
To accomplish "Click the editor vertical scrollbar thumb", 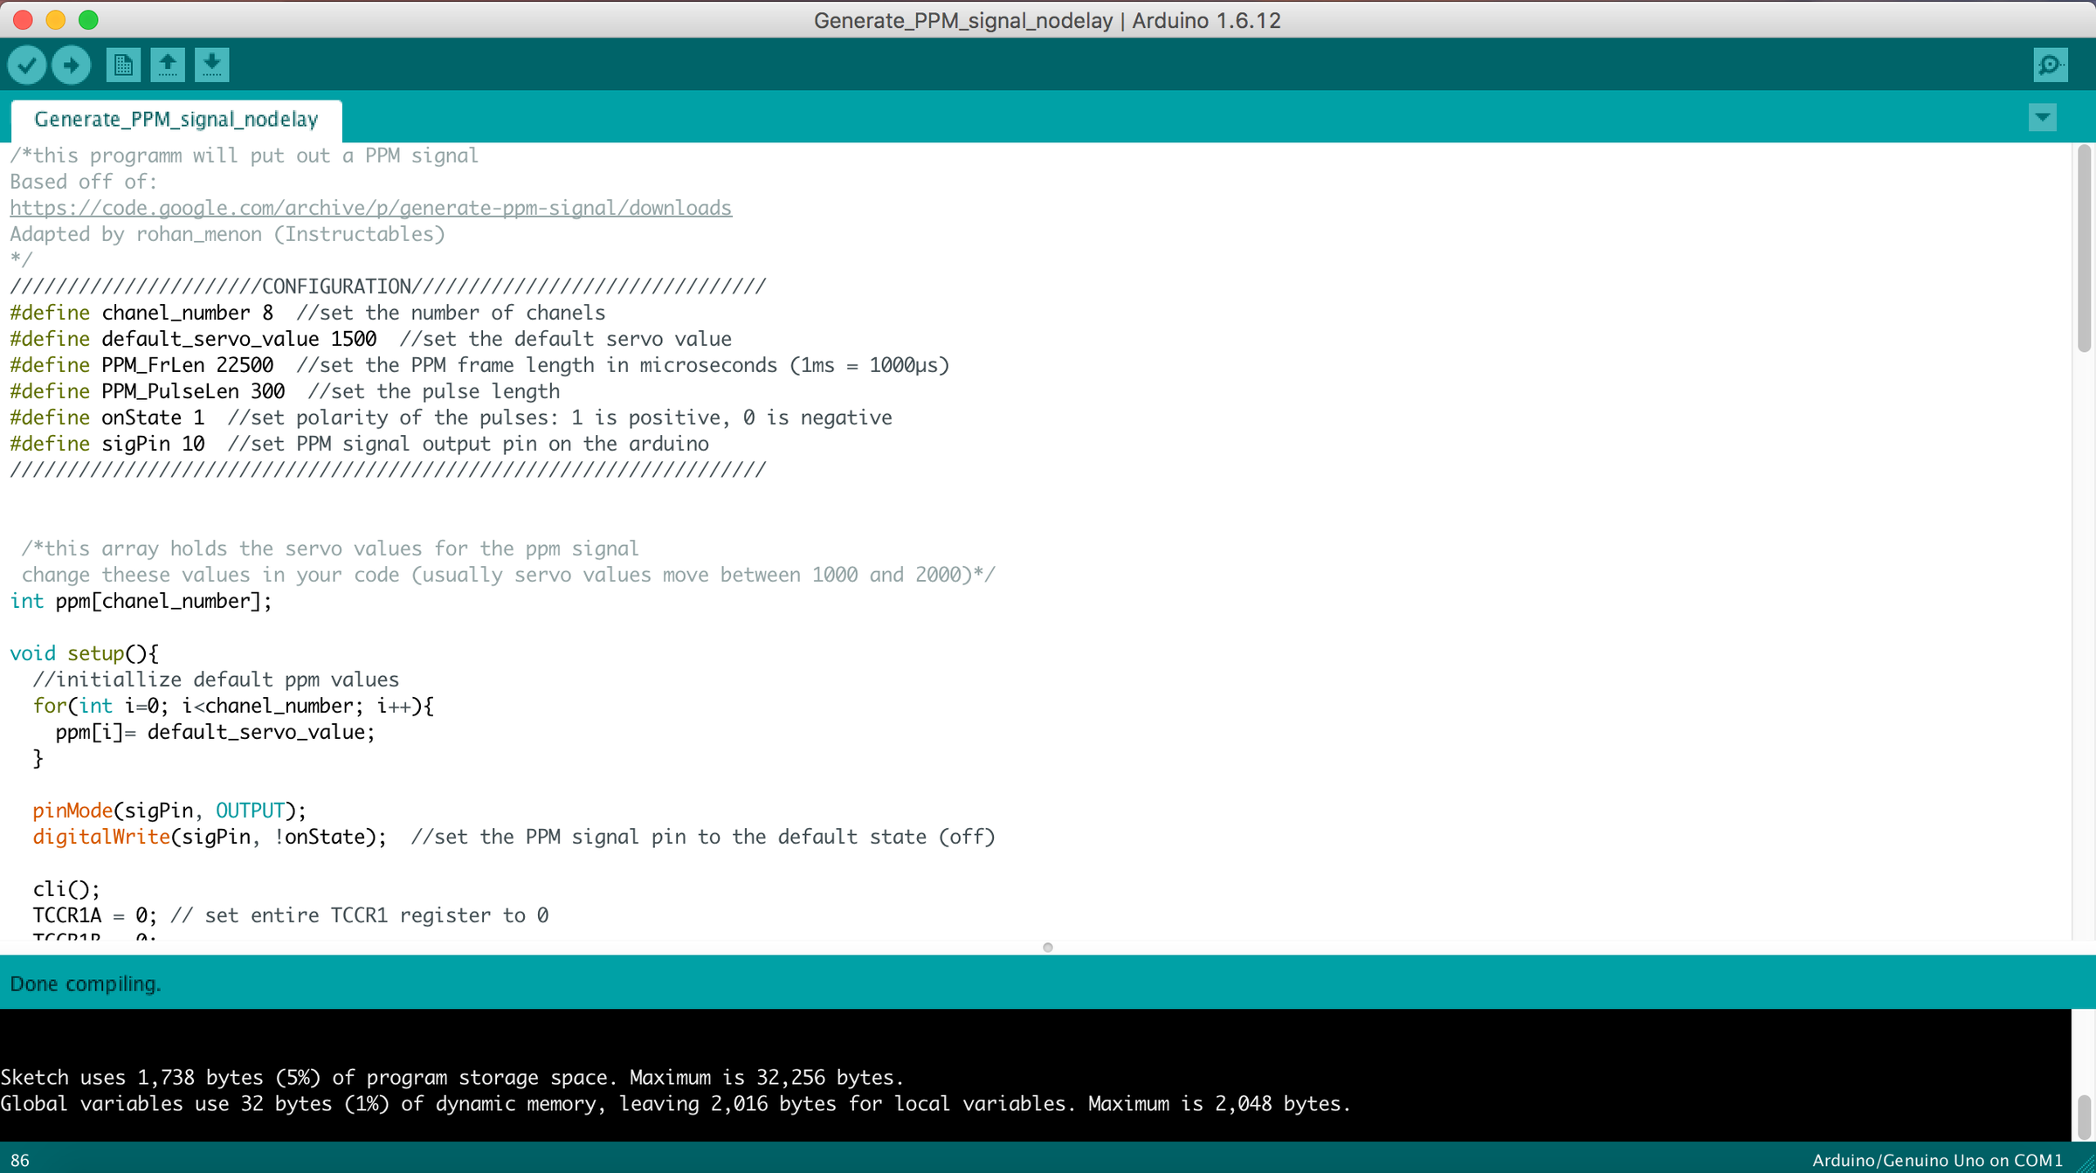I will (x=2084, y=249).
